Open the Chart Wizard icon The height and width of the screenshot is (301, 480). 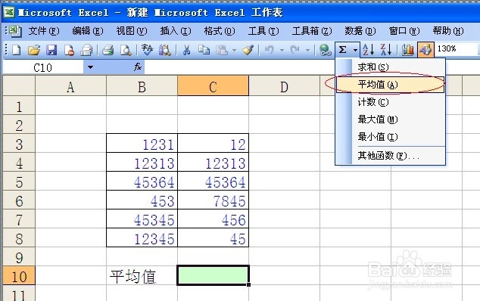pyautogui.click(x=408, y=50)
